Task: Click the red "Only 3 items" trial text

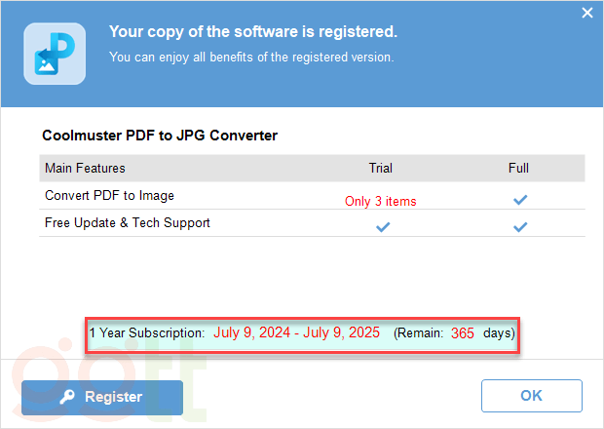Action: pos(380,202)
